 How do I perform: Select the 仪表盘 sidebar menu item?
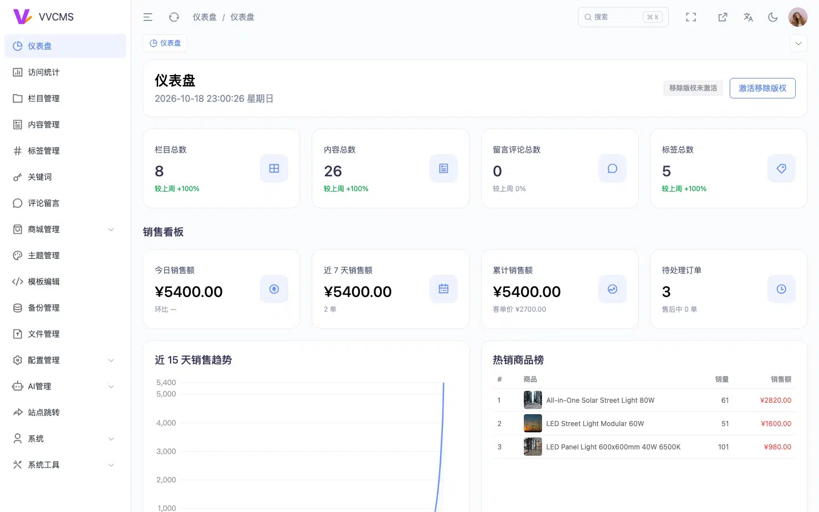(65, 46)
